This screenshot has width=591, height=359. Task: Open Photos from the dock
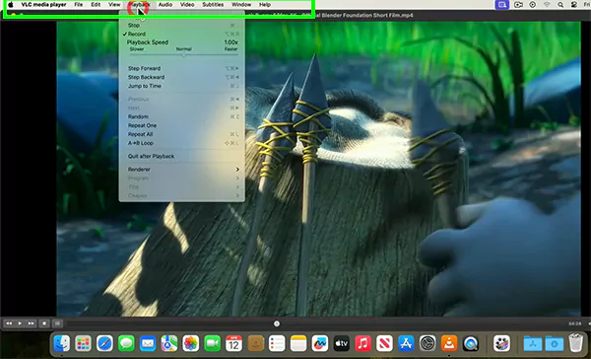click(191, 343)
